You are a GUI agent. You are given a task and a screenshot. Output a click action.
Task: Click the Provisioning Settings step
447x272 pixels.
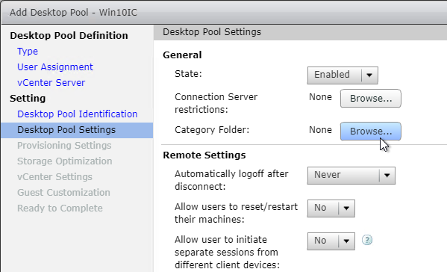(64, 146)
